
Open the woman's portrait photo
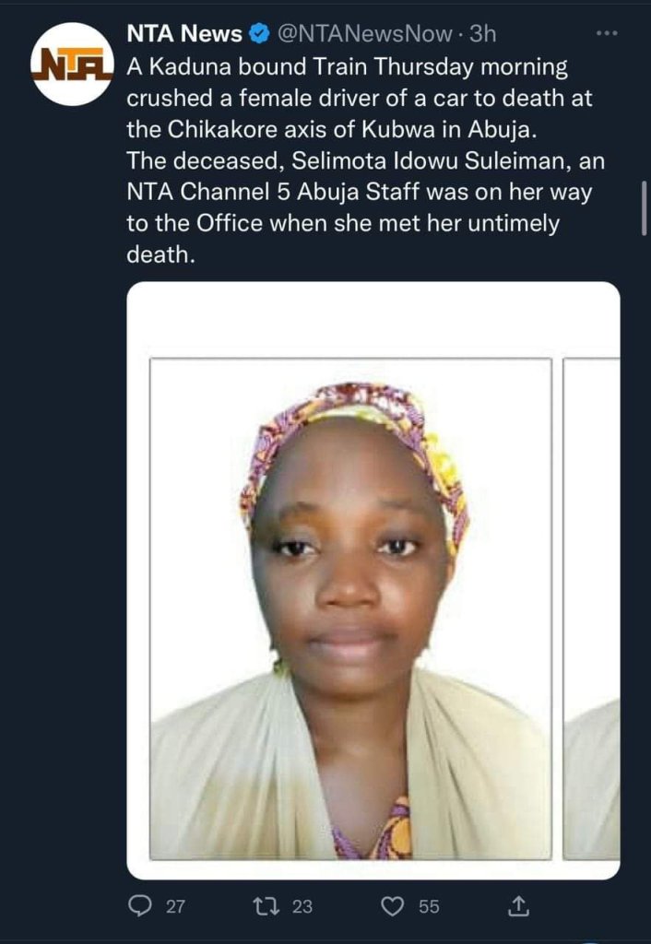pos(350,608)
